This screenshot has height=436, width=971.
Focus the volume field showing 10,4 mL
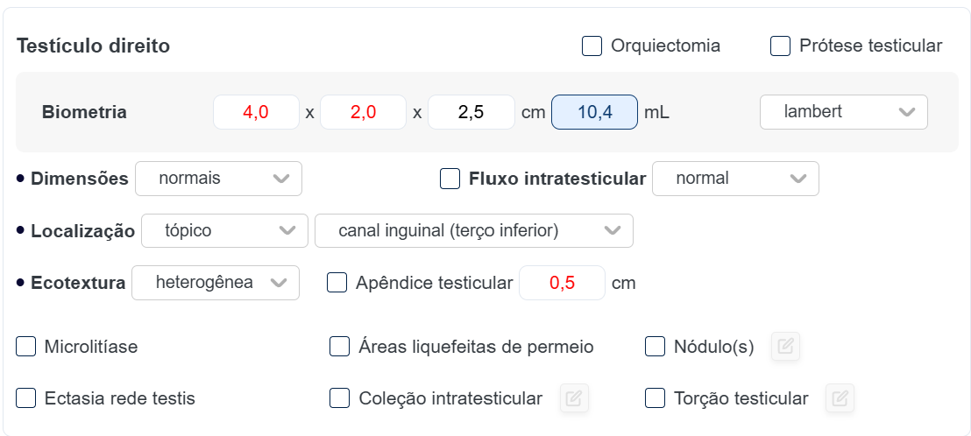point(594,112)
